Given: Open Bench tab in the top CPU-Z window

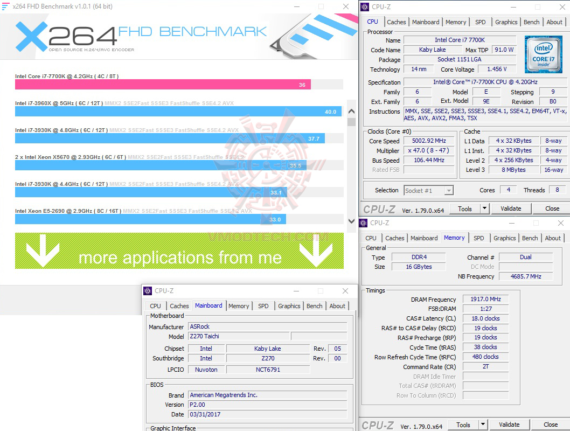Looking at the screenshot, I should click(x=531, y=22).
